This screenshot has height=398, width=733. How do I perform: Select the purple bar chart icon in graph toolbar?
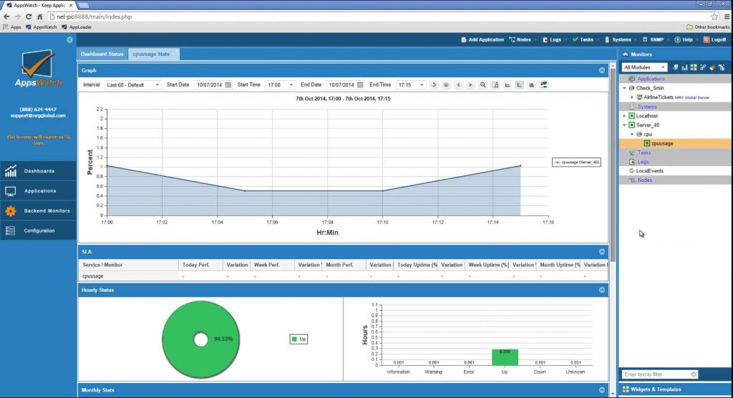[532, 84]
